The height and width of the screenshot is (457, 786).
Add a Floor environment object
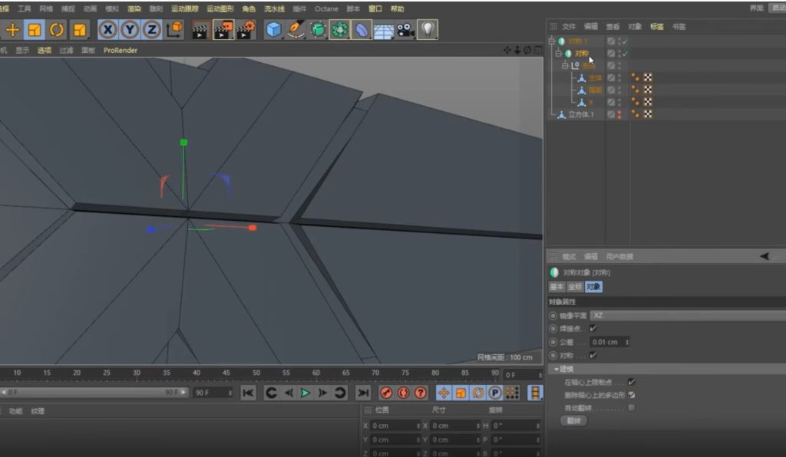point(384,31)
